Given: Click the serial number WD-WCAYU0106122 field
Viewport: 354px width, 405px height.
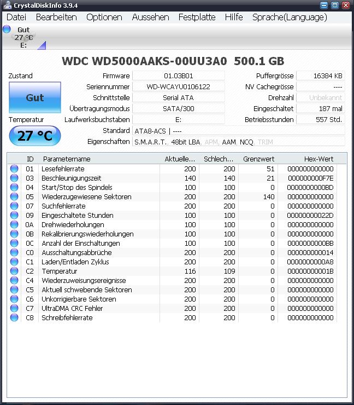Looking at the screenshot, I should [x=179, y=86].
